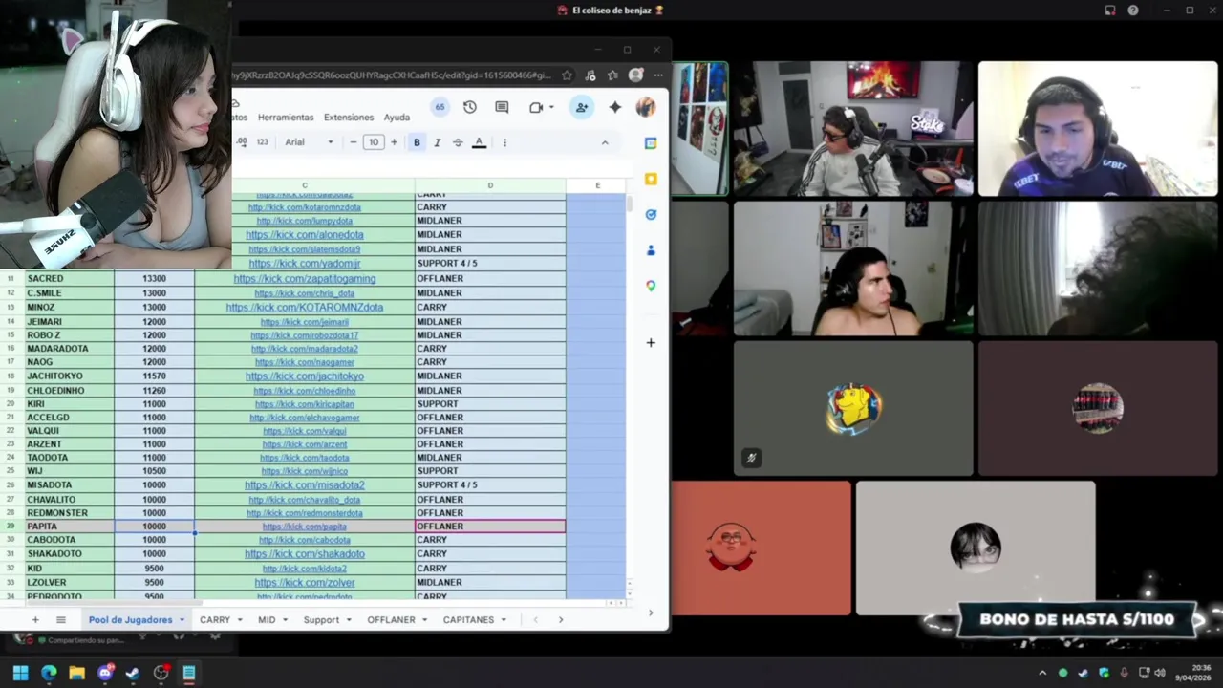This screenshot has width=1223, height=688.
Task: Open Steam in taskbar
Action: tap(133, 673)
